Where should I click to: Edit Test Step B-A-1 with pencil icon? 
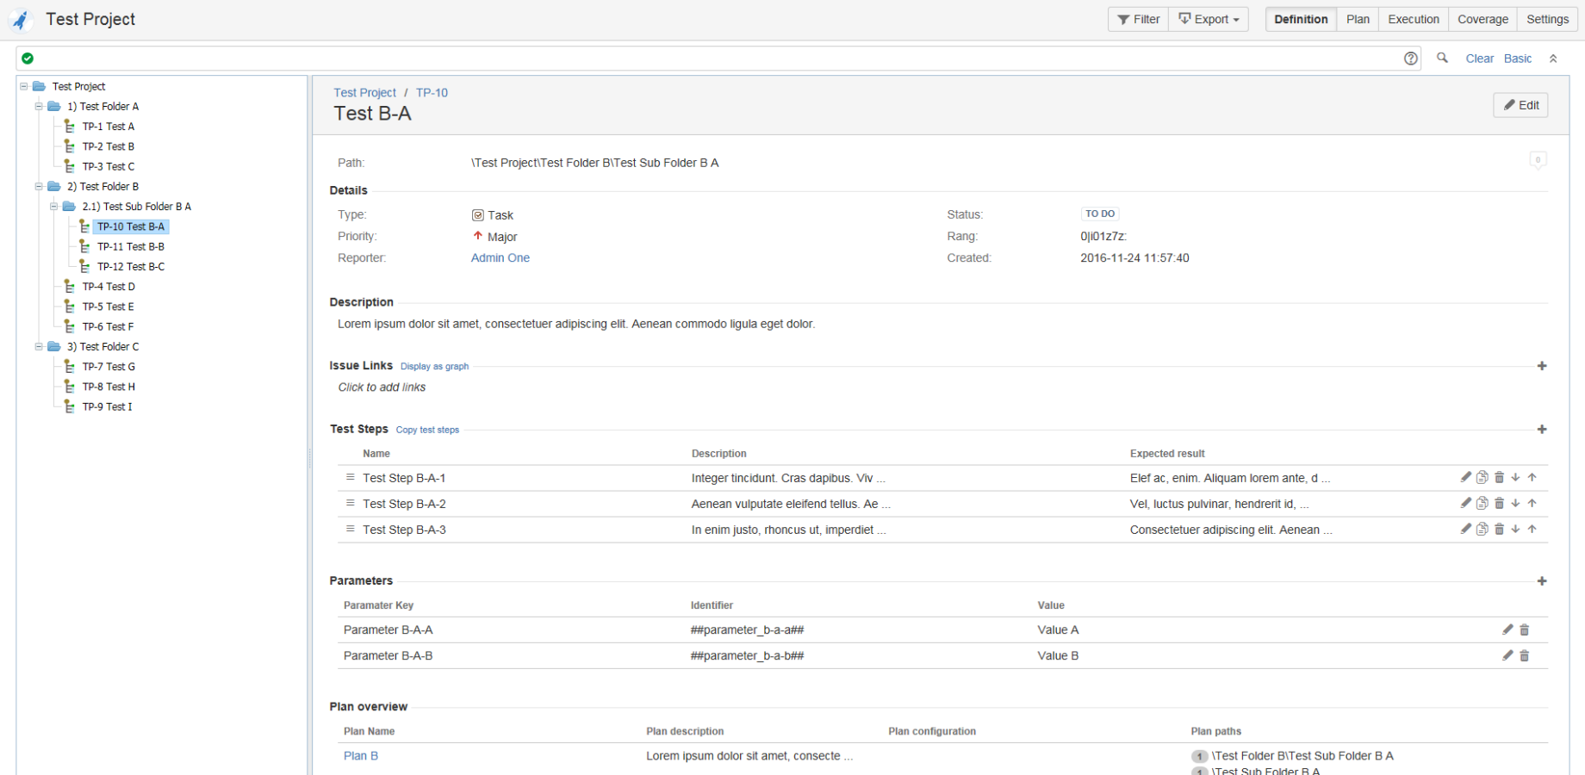click(1465, 477)
